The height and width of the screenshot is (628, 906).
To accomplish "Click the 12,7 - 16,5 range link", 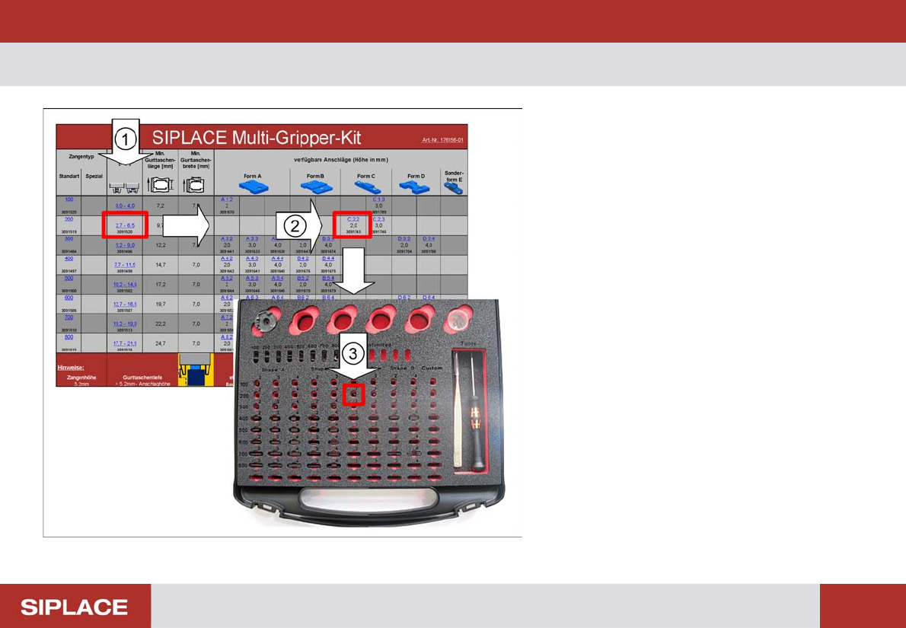I will (125, 304).
